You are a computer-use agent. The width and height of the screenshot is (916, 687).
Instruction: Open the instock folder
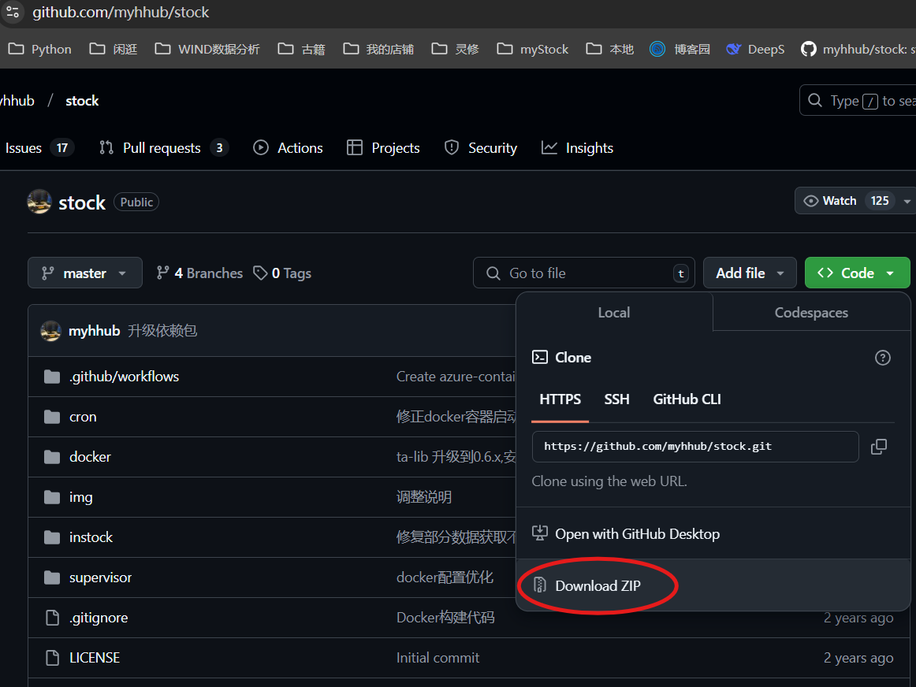coord(91,537)
